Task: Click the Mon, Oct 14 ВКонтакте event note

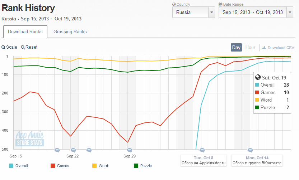Action: point(257,160)
